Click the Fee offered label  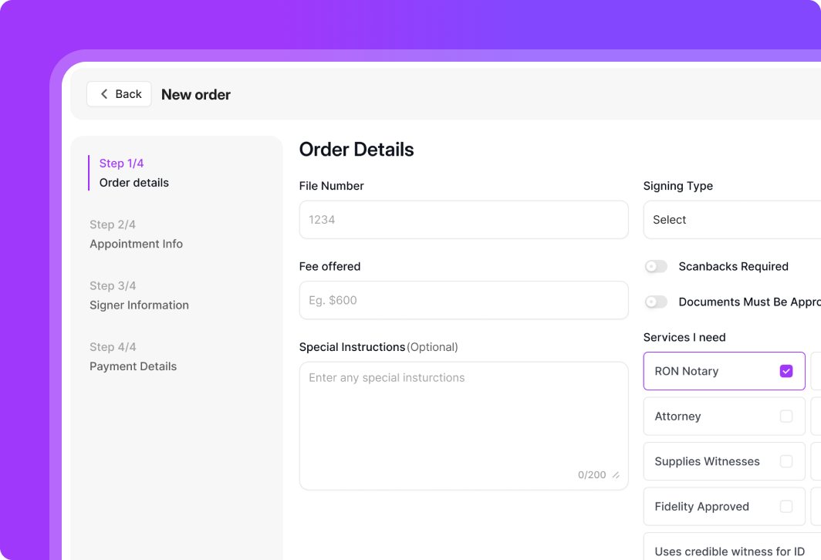click(x=330, y=266)
